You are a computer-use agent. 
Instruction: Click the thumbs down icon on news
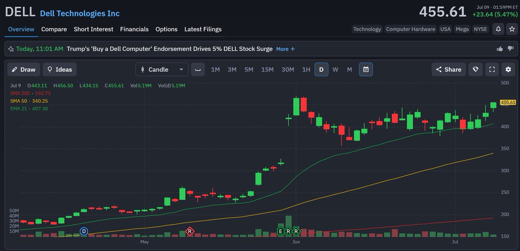pos(510,49)
